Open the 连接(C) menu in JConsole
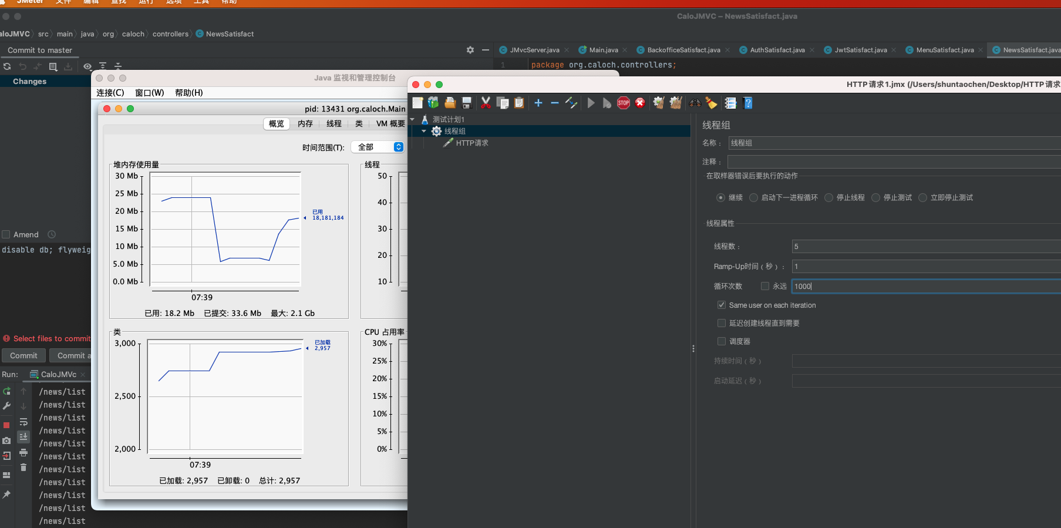 click(110, 93)
